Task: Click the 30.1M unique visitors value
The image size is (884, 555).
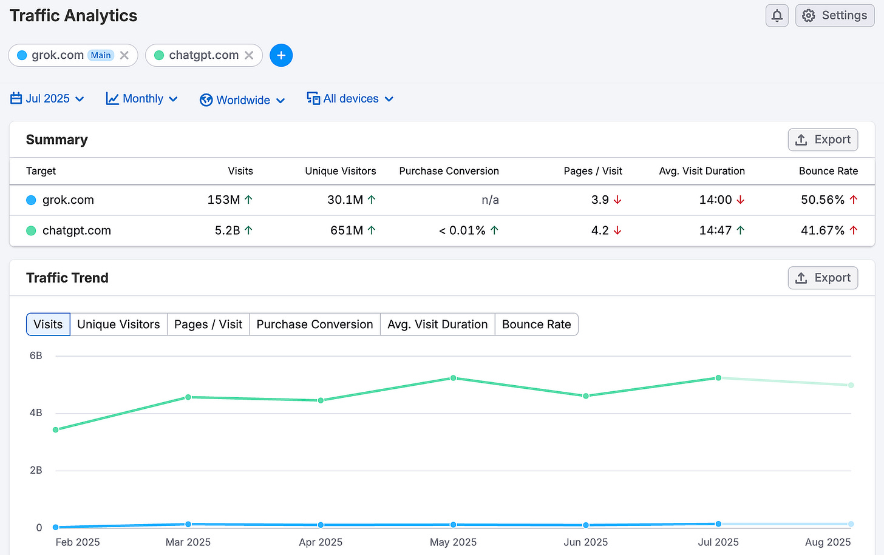Action: click(x=345, y=200)
